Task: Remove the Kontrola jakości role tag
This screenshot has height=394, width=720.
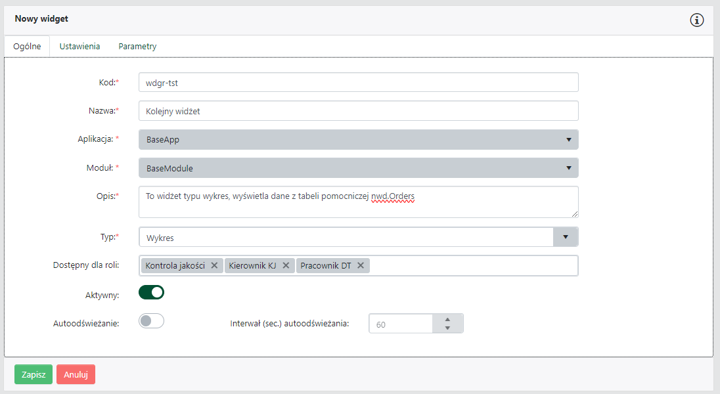Action: point(214,265)
